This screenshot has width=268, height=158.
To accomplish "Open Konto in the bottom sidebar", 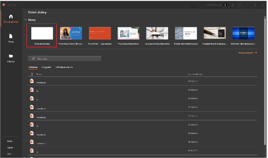I will [x=10, y=141].
